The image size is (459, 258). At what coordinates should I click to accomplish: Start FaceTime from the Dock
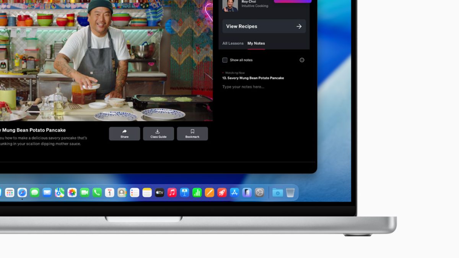[x=85, y=193]
